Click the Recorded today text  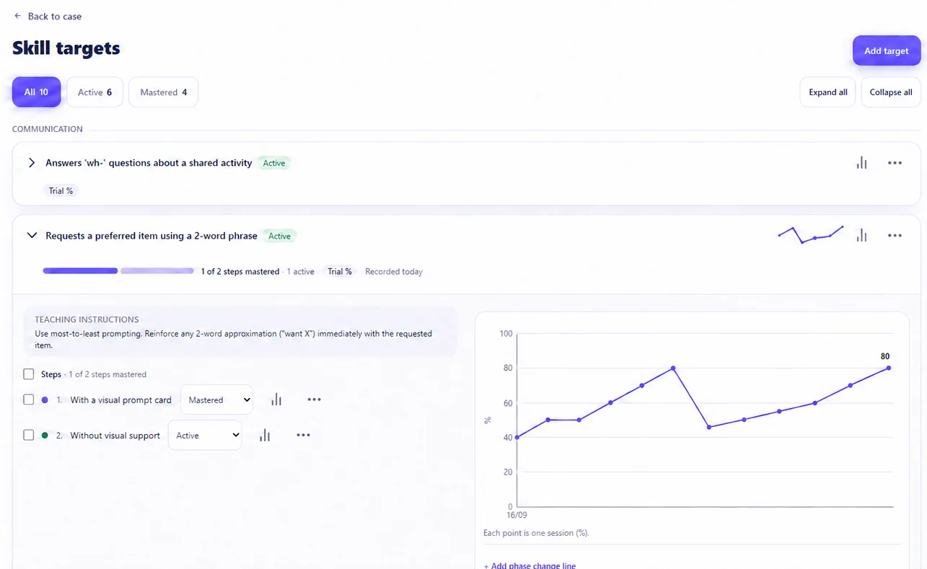tap(394, 272)
